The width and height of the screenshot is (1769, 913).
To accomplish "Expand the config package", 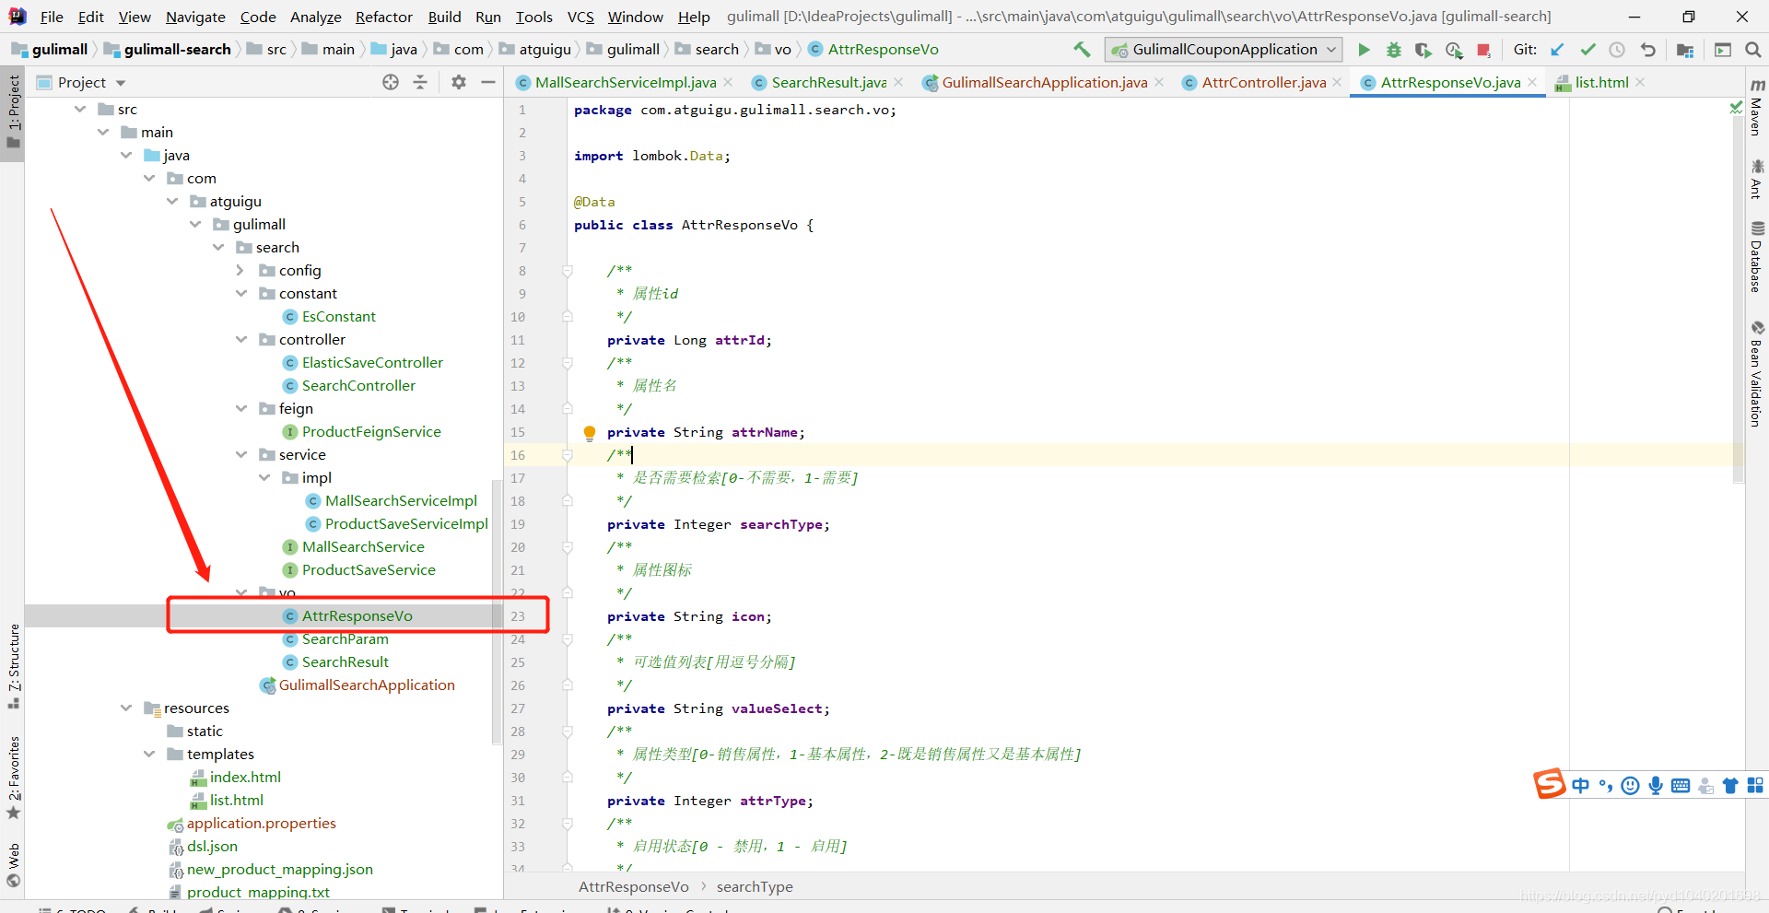I will pyautogui.click(x=240, y=270).
